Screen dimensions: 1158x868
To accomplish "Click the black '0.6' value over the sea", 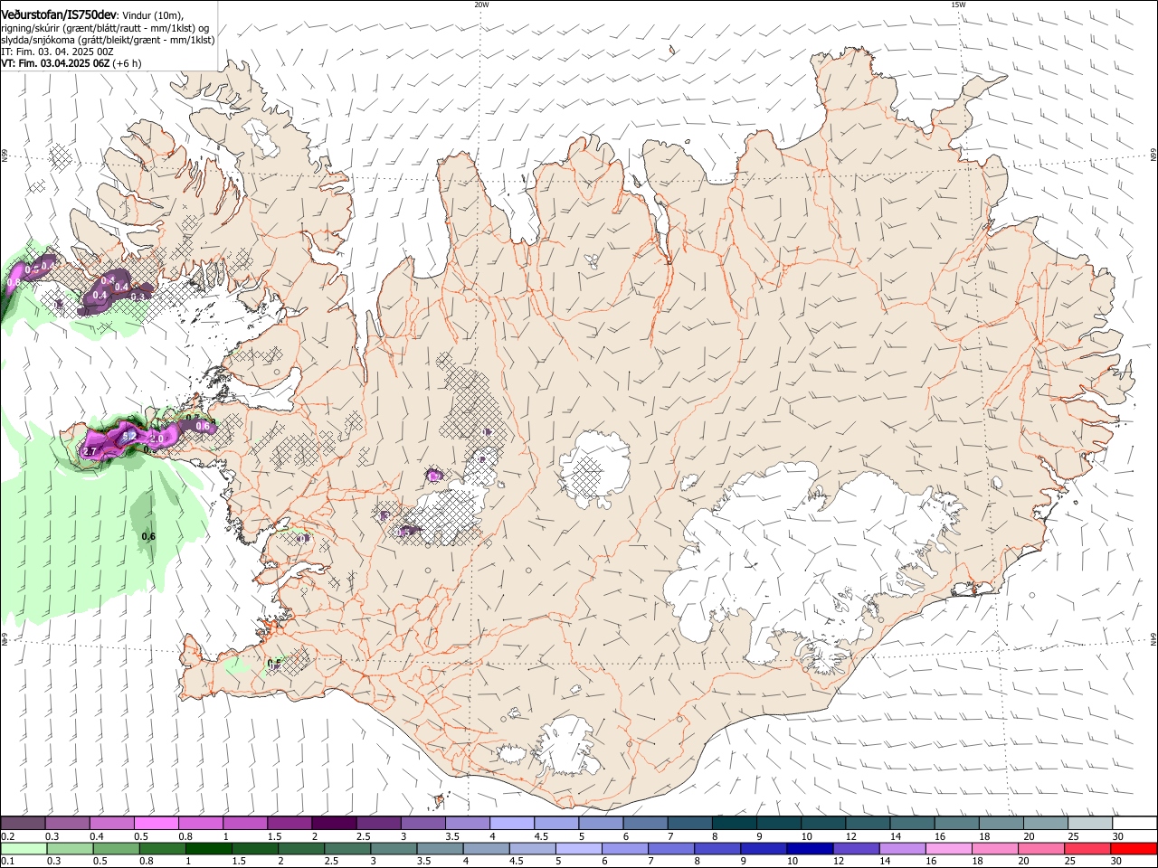I will pos(148,537).
